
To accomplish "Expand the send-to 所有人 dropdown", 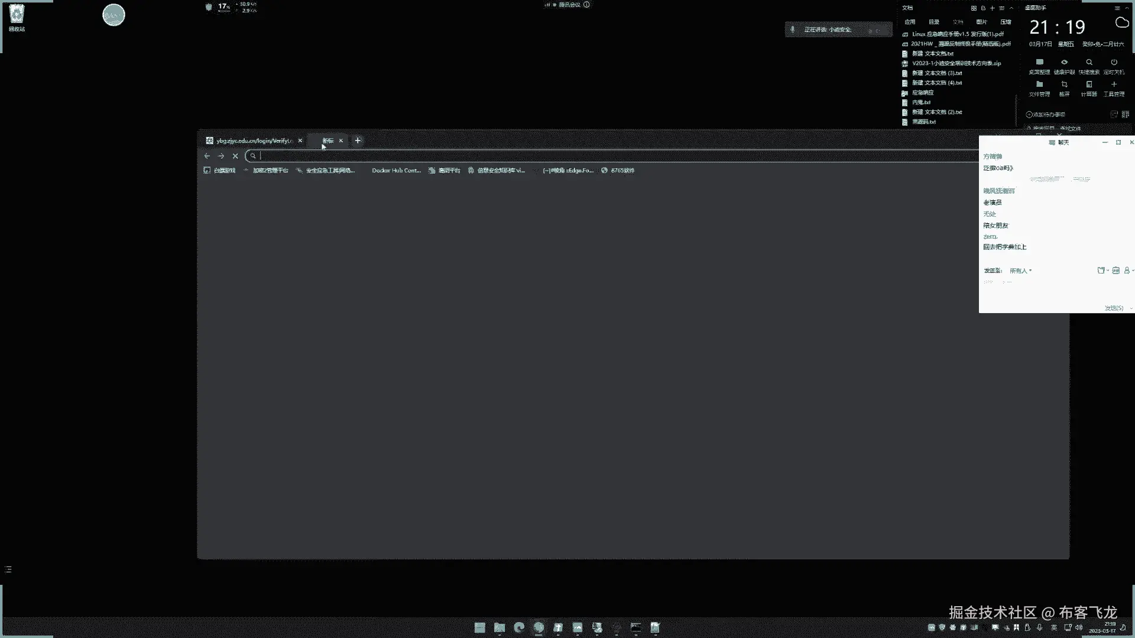I will (x=1021, y=271).
